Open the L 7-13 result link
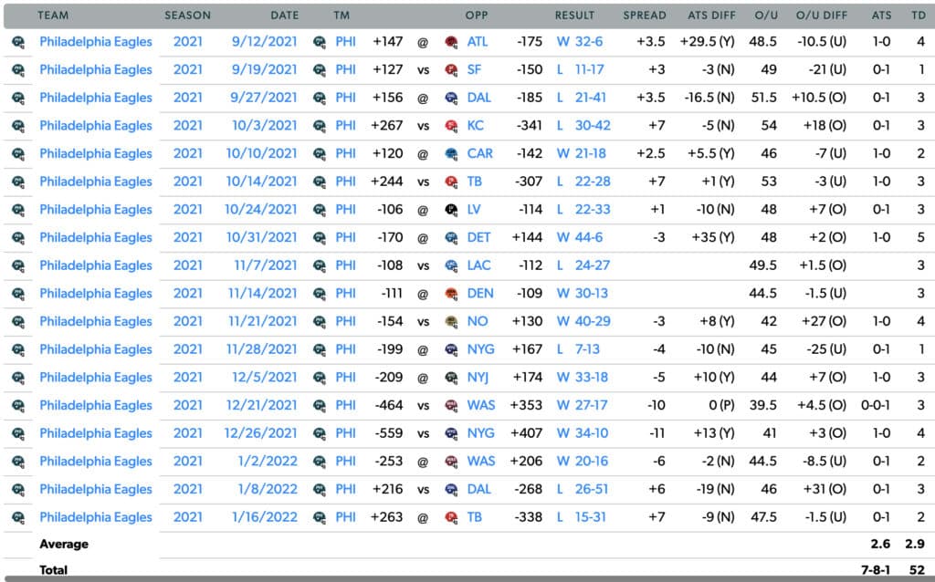The width and height of the screenshot is (935, 582). (x=578, y=349)
